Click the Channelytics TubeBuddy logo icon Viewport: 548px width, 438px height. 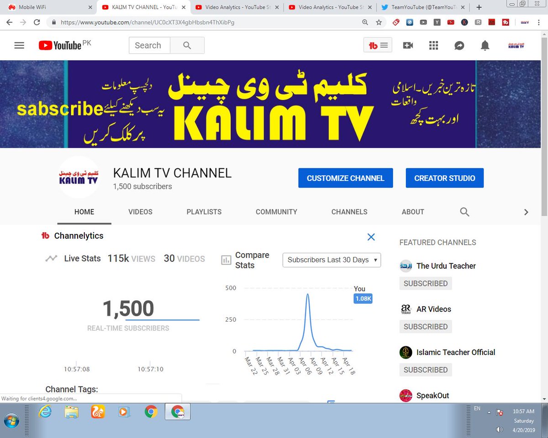point(45,236)
